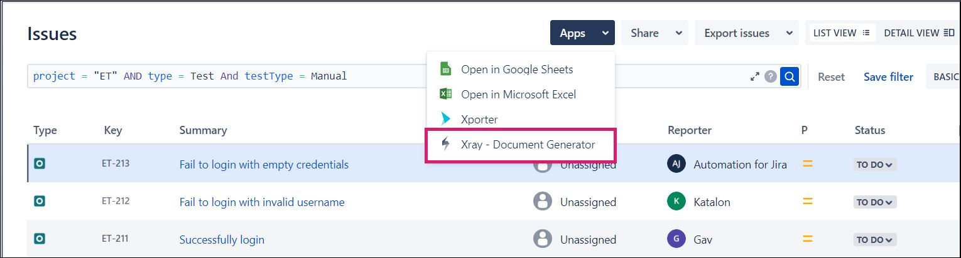This screenshot has width=961, height=258.
Task: Open the Share dropdown
Action: tap(654, 33)
